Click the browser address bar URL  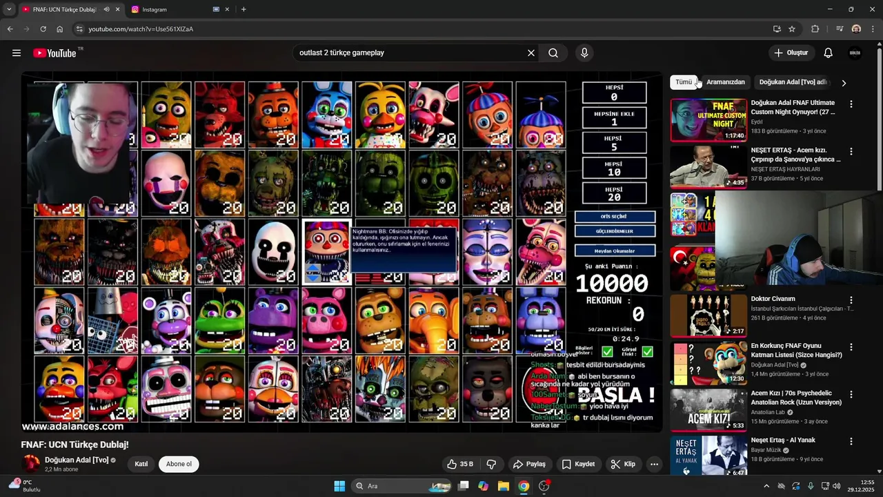click(141, 29)
